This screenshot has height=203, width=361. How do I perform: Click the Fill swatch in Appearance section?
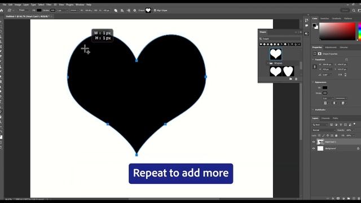pyautogui.click(x=325, y=88)
